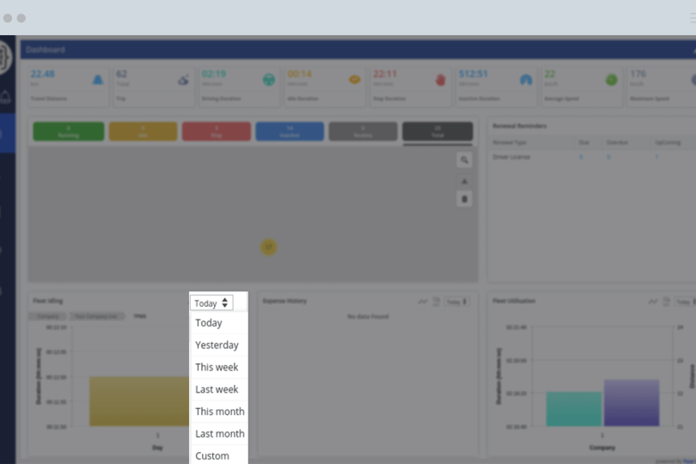Screen dimensions: 696x464
Task: Choose "This month" from the list
Action: (x=219, y=412)
